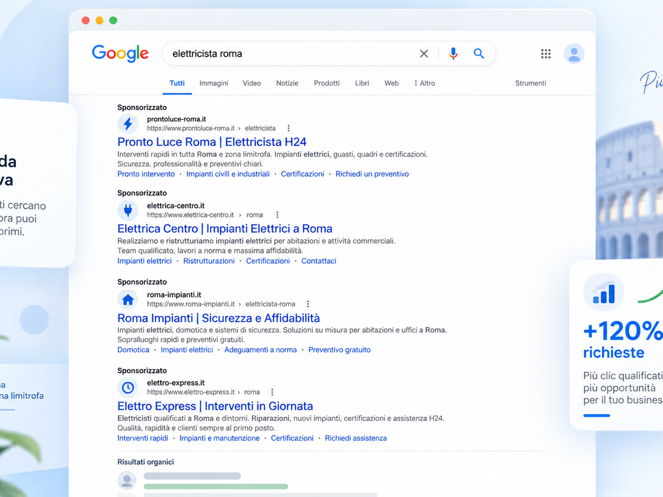
Task: Click Certificazioni under Elettrica Centro
Action: pos(268,261)
